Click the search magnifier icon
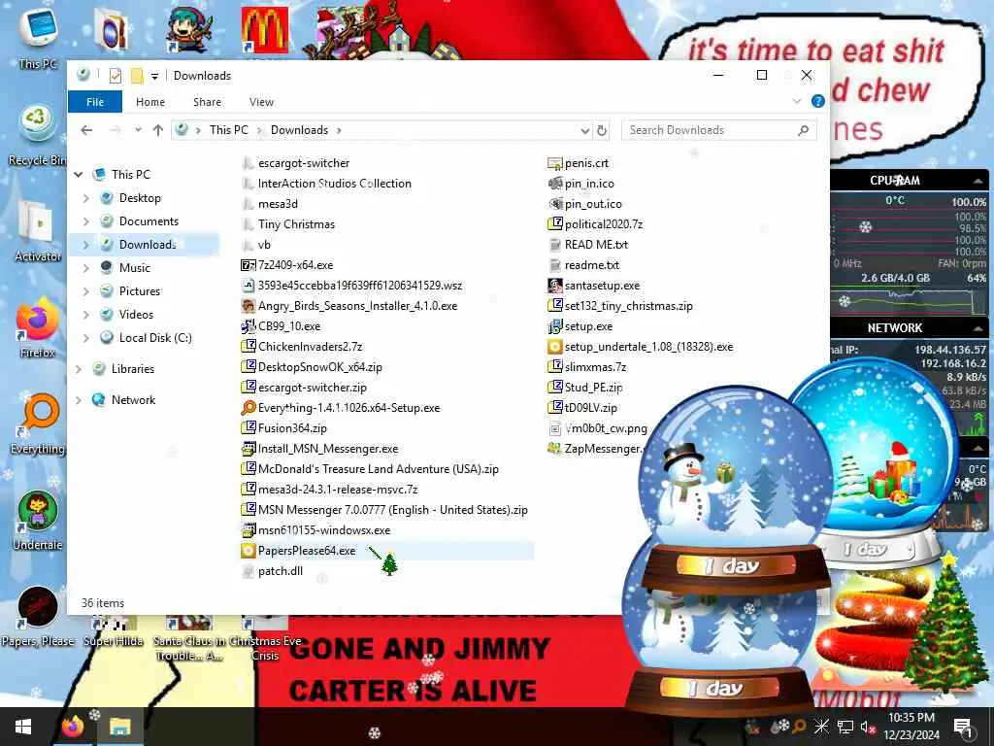This screenshot has width=994, height=746. (803, 130)
